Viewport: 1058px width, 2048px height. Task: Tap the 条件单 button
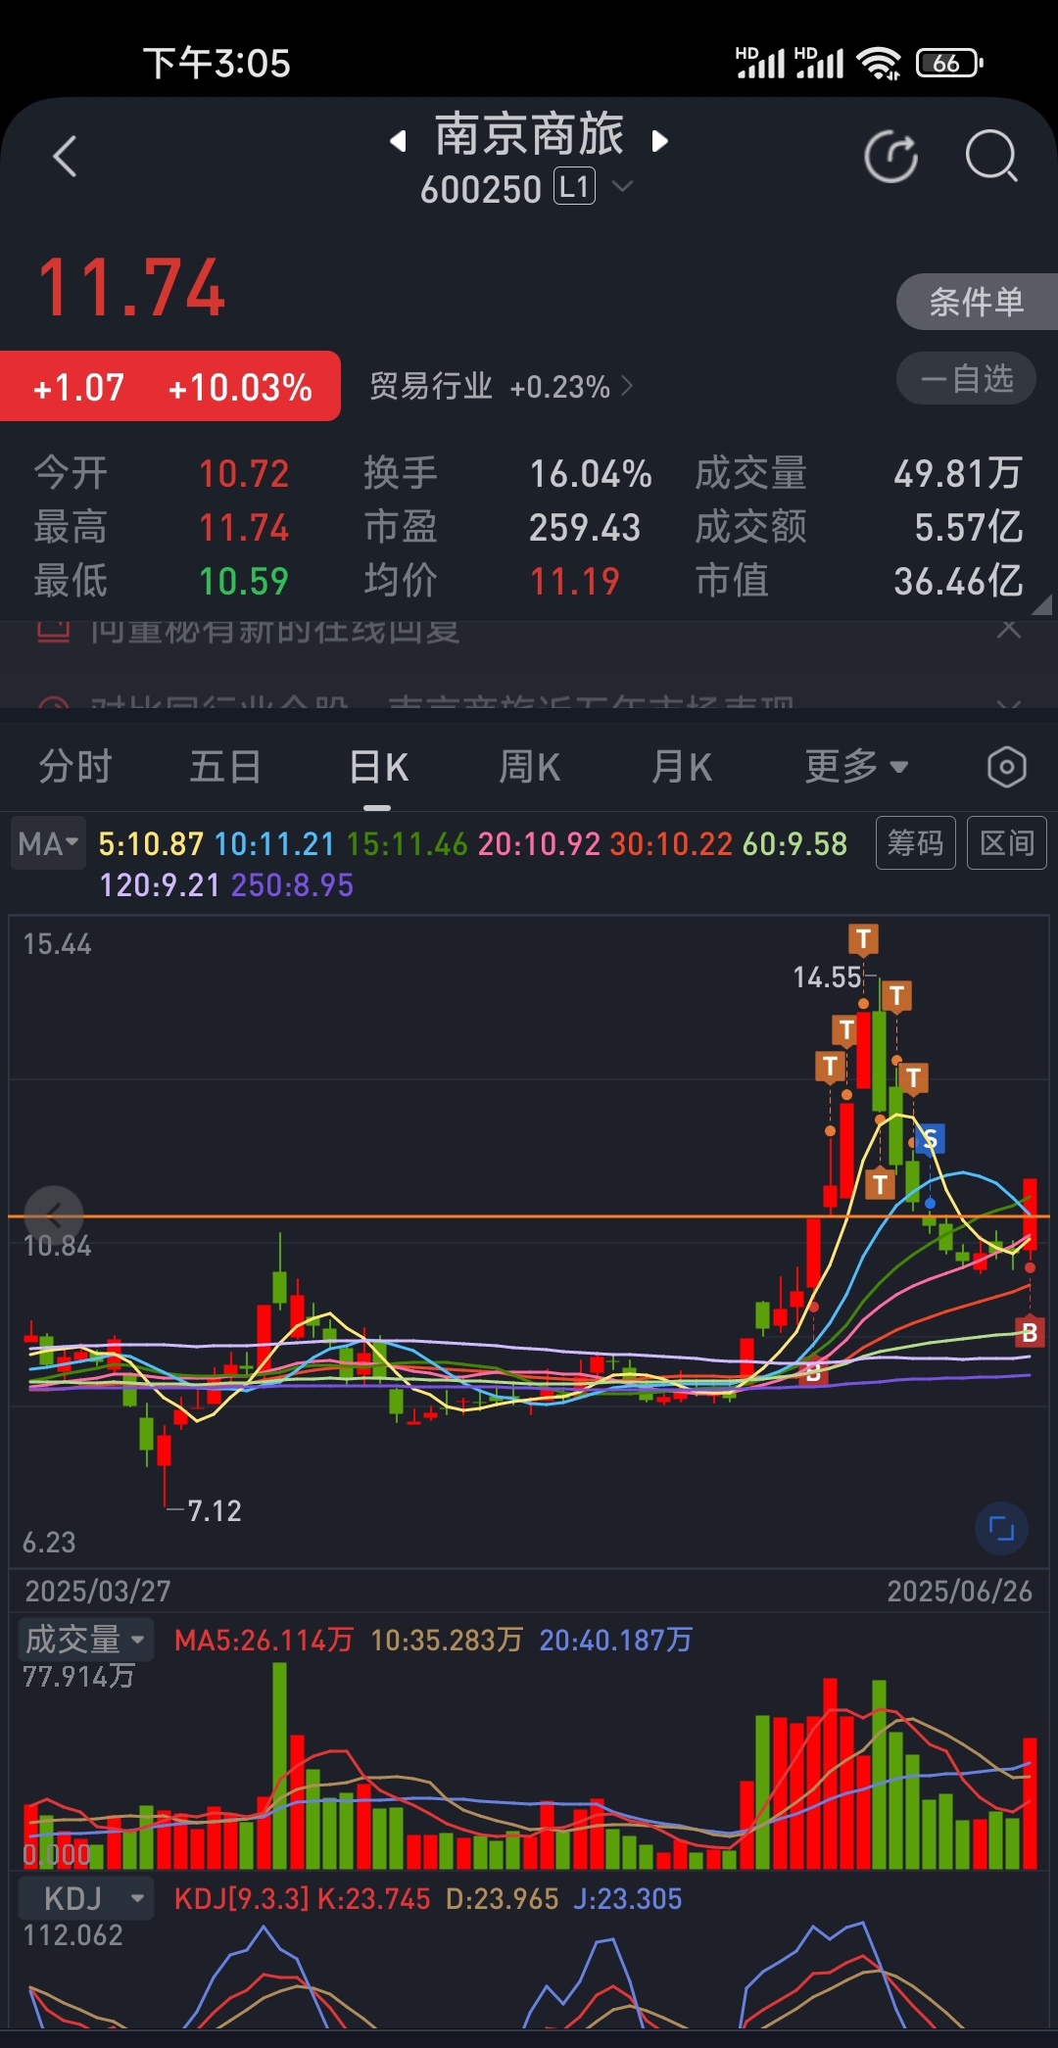click(x=977, y=302)
